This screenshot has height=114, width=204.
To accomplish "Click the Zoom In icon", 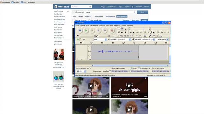I will [x=150, y=36].
